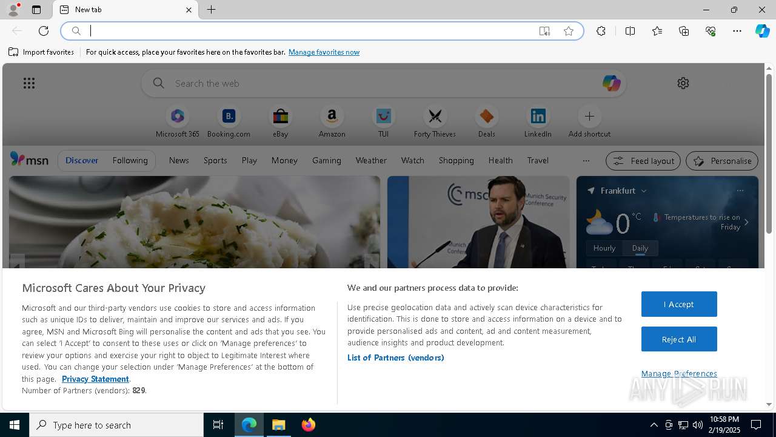Open Collections icon
The image size is (776, 437).
[x=684, y=31]
